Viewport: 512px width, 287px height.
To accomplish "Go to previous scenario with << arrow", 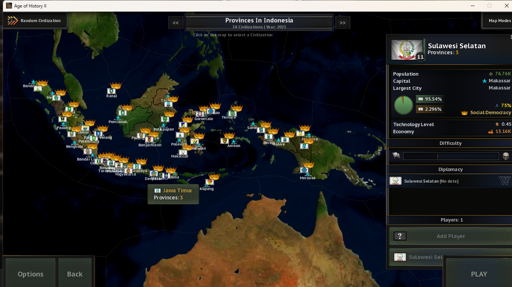I will [176, 22].
